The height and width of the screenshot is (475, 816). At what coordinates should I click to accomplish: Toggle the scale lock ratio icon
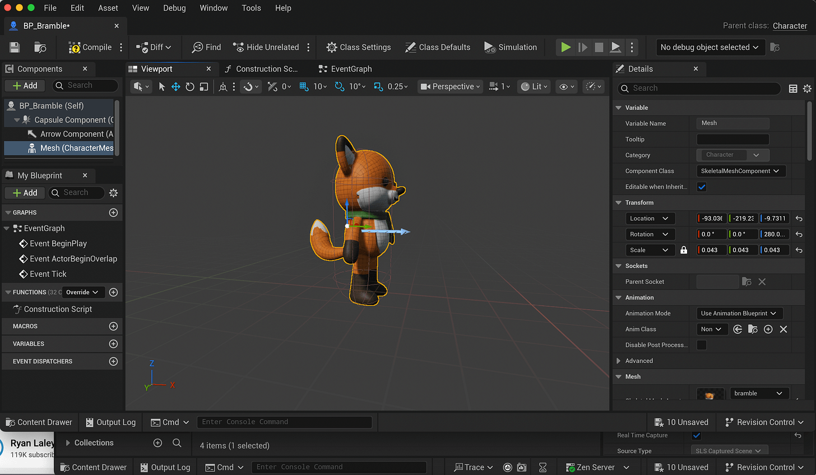point(684,250)
